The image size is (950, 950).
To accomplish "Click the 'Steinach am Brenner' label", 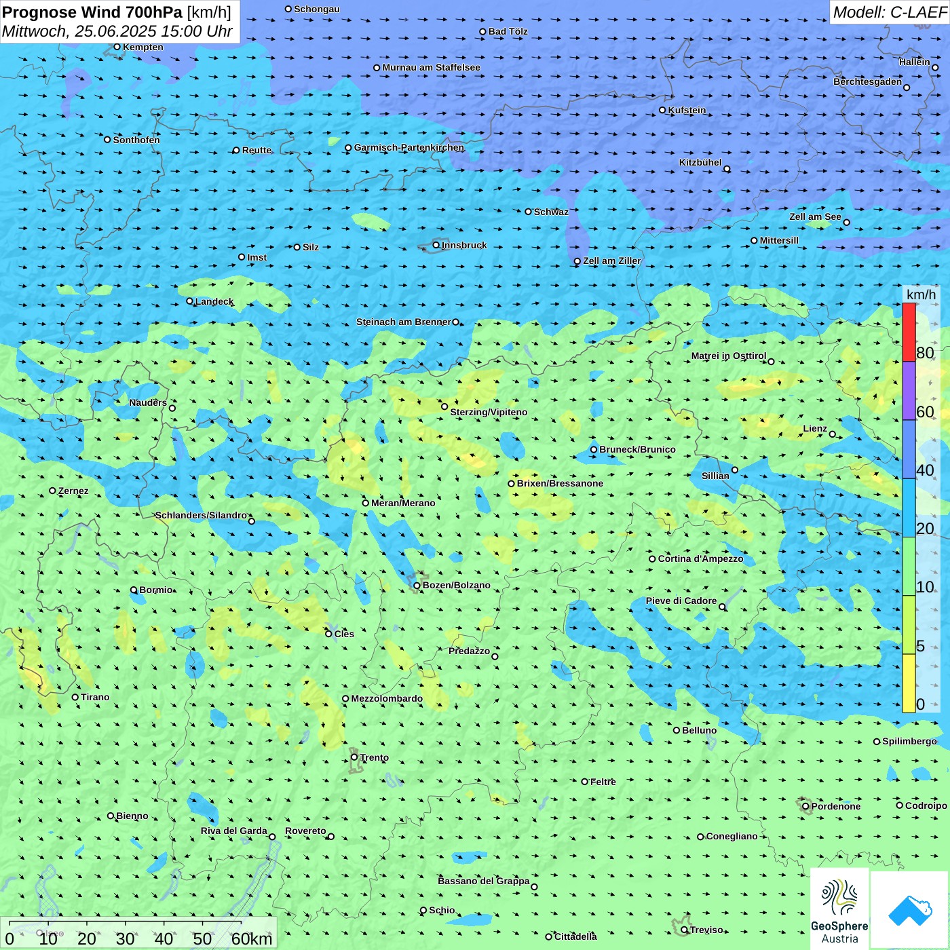I will point(404,322).
